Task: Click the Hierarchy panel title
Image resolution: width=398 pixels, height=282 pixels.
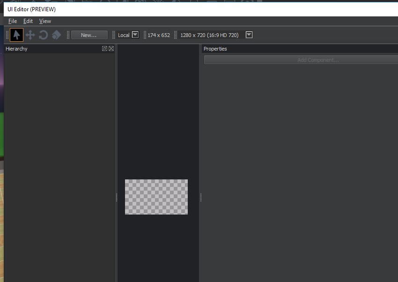Action: [x=16, y=48]
